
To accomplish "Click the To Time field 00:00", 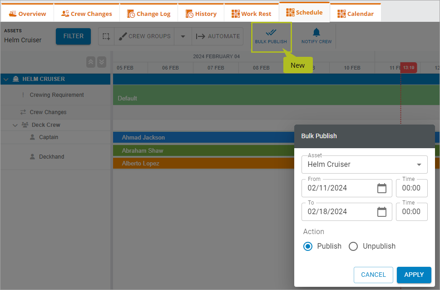I will pyautogui.click(x=412, y=212).
